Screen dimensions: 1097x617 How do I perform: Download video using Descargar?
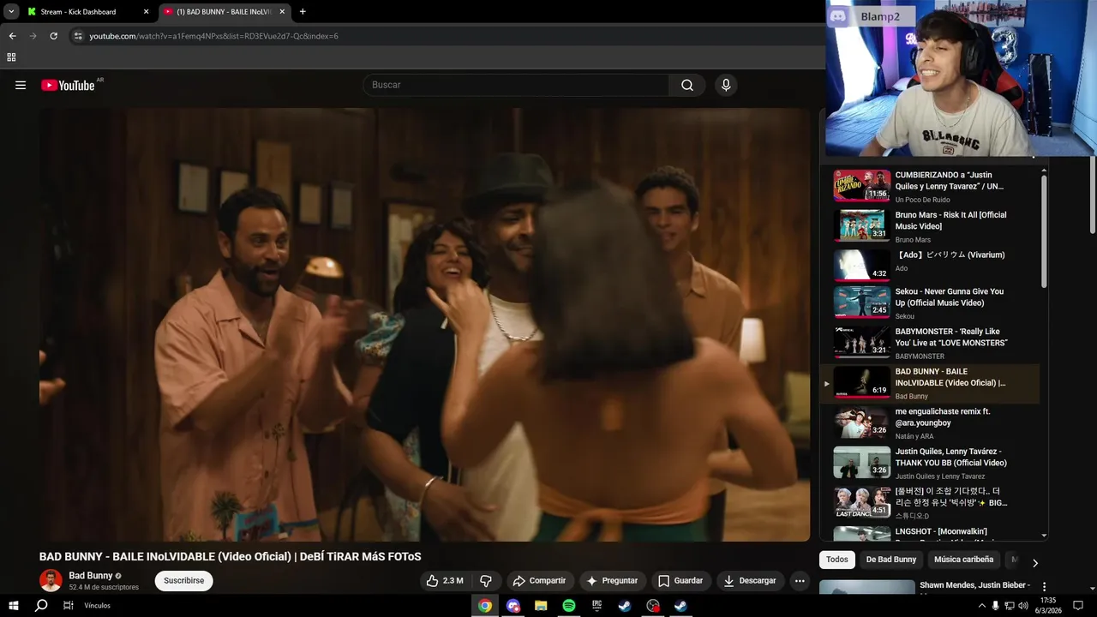750,580
